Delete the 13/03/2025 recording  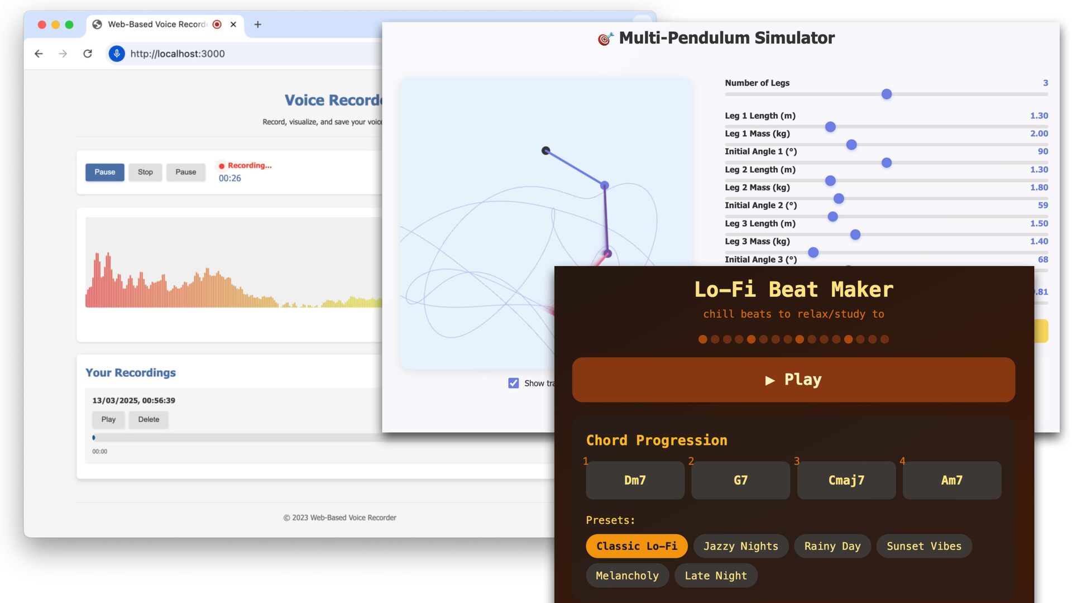click(x=149, y=419)
